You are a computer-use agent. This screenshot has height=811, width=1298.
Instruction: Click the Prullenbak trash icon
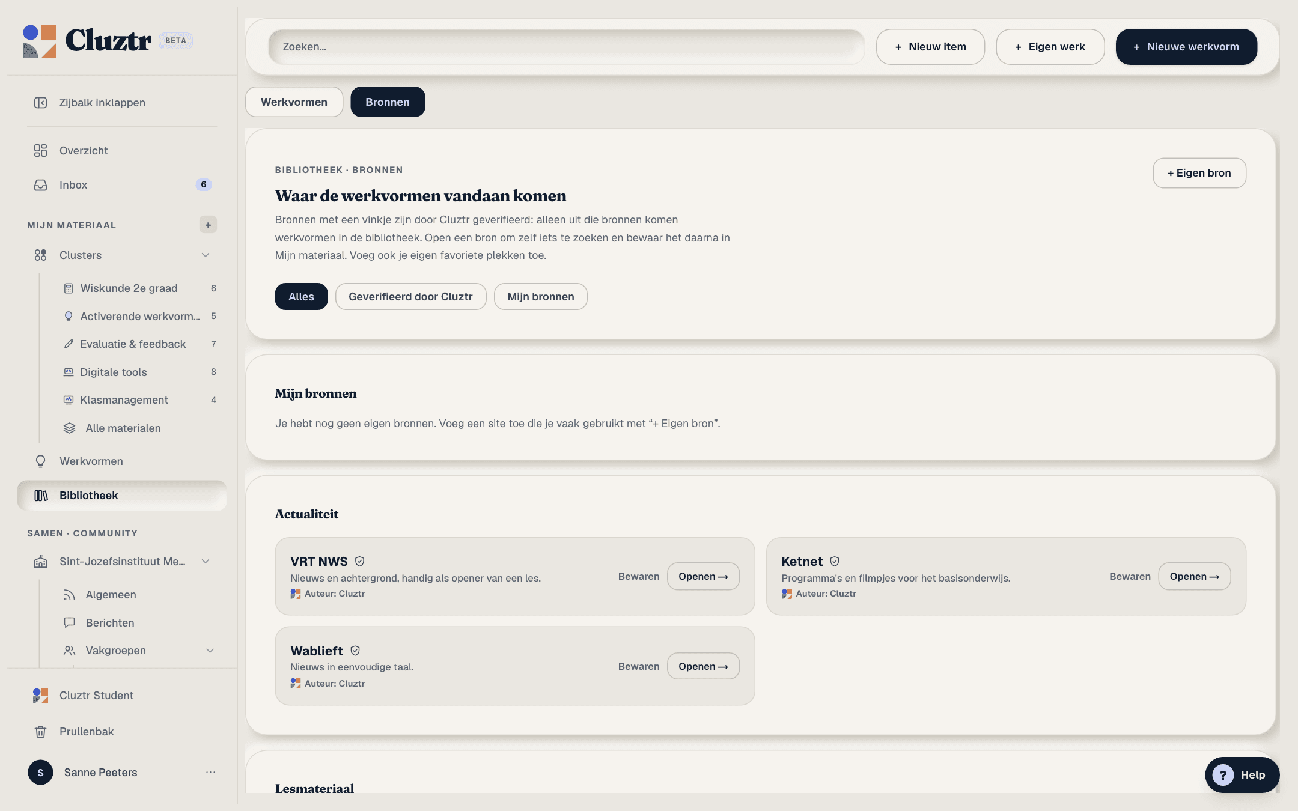[x=40, y=732]
